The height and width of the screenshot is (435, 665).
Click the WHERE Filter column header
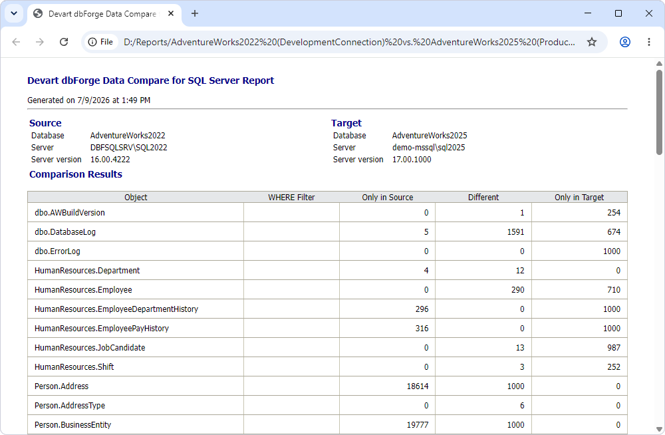tap(291, 198)
